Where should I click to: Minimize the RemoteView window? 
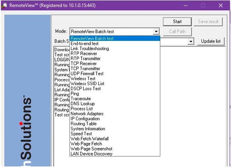(186, 5)
